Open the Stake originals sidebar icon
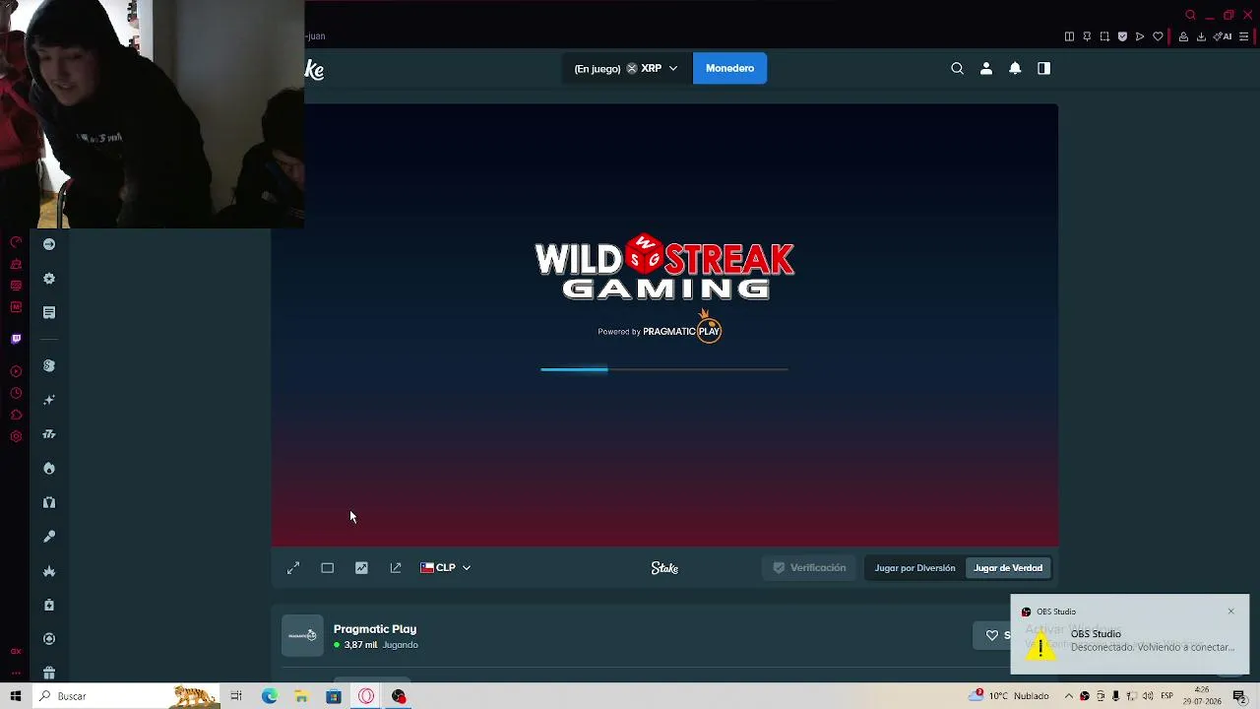 [x=49, y=365]
